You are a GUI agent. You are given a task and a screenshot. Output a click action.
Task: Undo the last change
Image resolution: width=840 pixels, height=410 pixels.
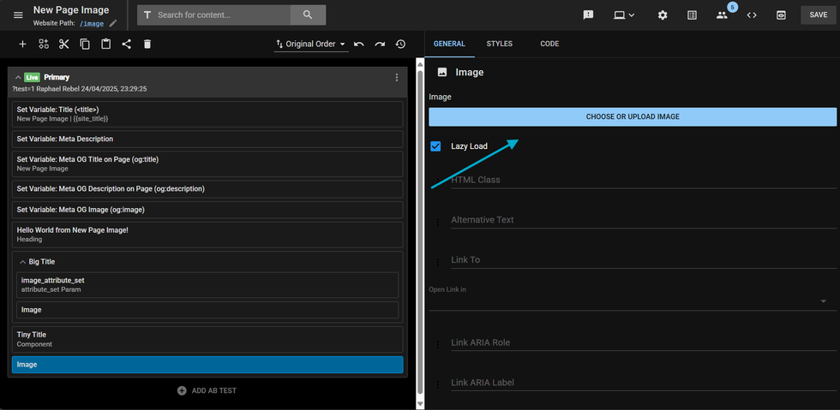(x=359, y=44)
